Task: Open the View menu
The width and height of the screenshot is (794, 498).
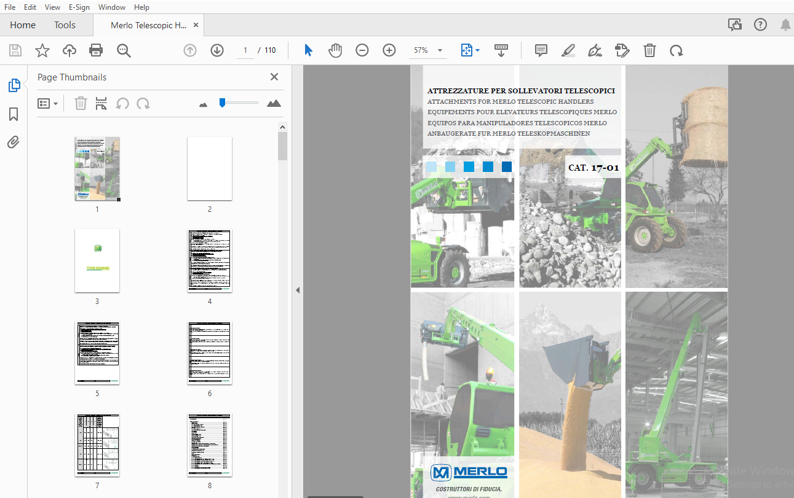Action: pyautogui.click(x=53, y=7)
